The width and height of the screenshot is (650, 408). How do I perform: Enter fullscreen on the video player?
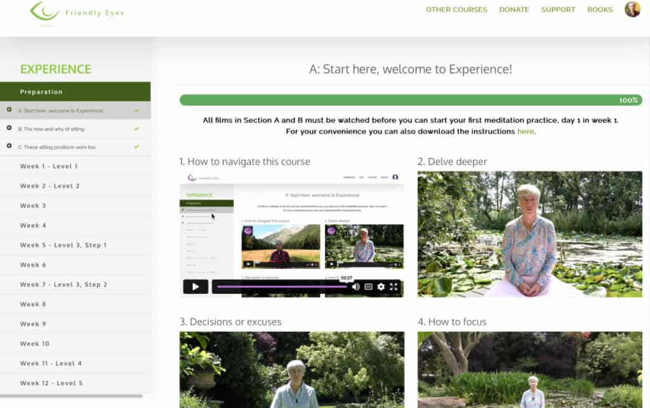[394, 287]
